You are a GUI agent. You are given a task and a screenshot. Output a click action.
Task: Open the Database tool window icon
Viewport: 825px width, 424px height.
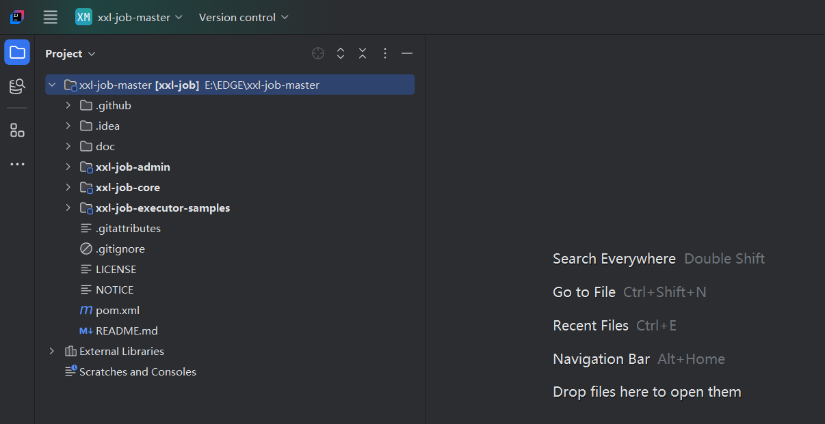[x=17, y=86]
